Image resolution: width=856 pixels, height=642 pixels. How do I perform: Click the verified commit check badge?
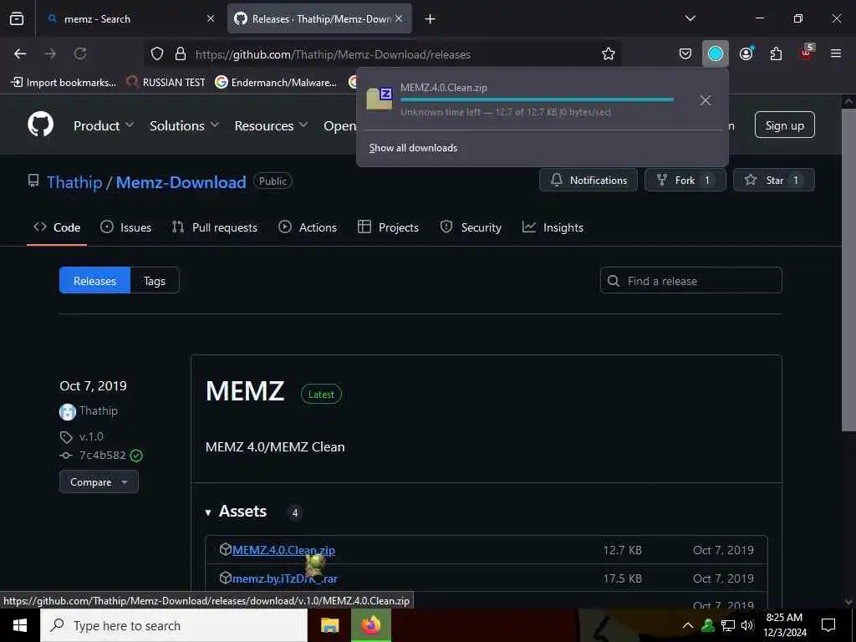coord(136,456)
